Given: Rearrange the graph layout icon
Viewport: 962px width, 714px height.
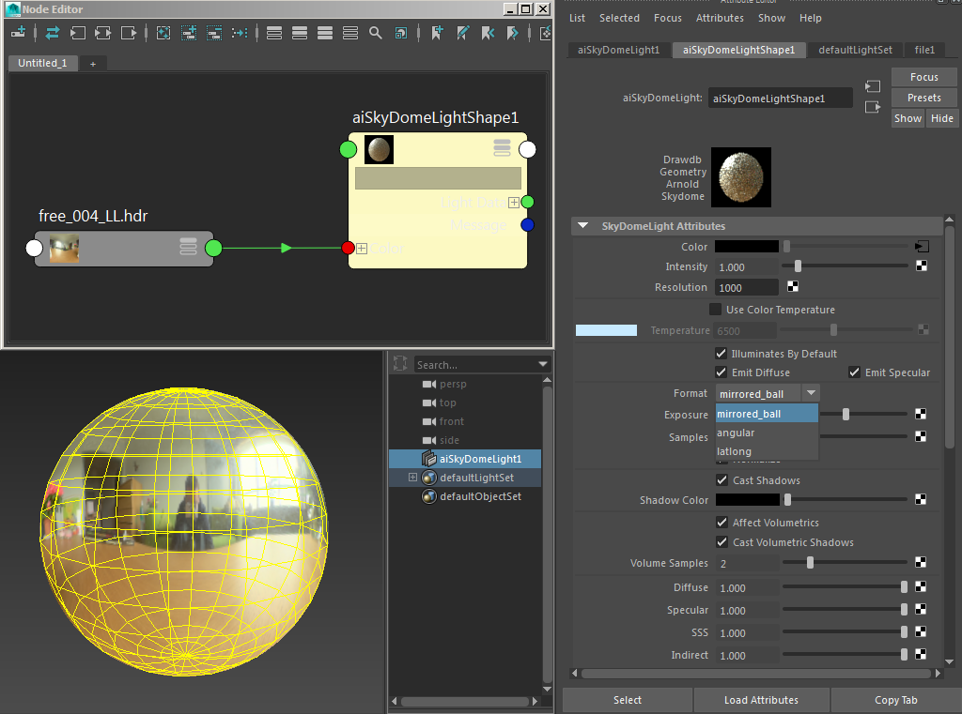Looking at the screenshot, I should tap(240, 33).
